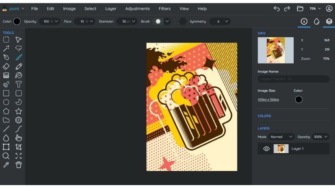Click the trash bin delete icon
This screenshot has width=335, height=188.
point(18,165)
